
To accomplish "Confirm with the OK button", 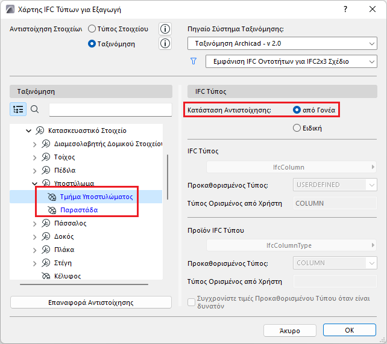I will click(350, 330).
